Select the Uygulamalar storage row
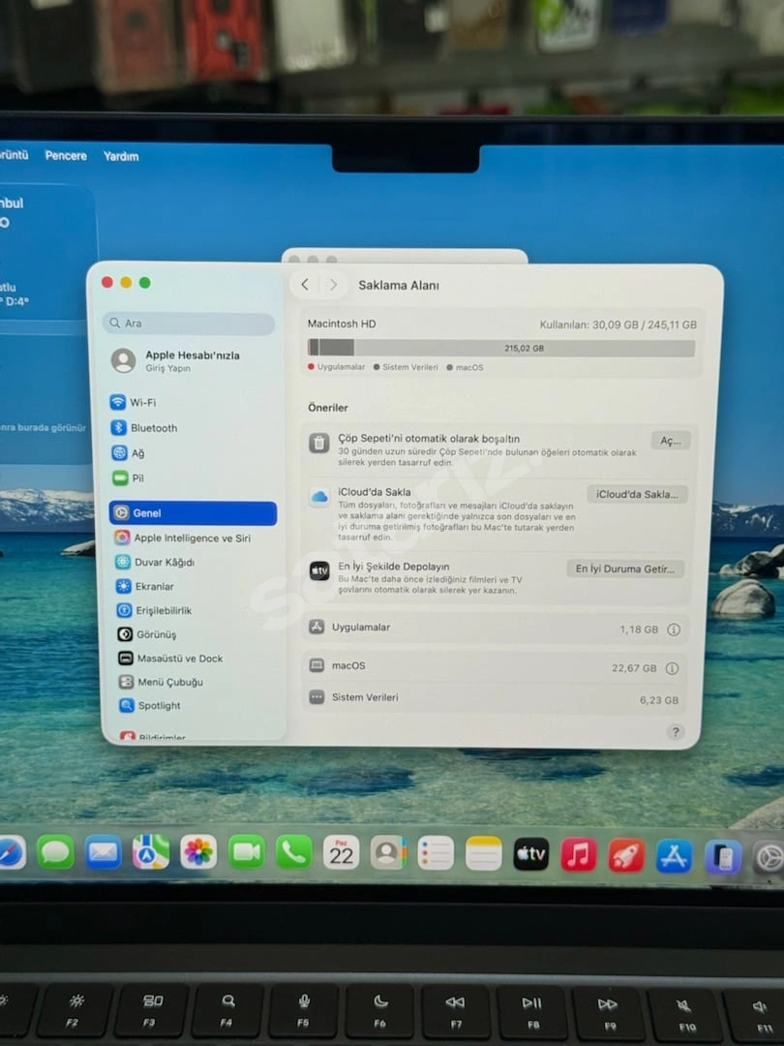 click(x=496, y=629)
